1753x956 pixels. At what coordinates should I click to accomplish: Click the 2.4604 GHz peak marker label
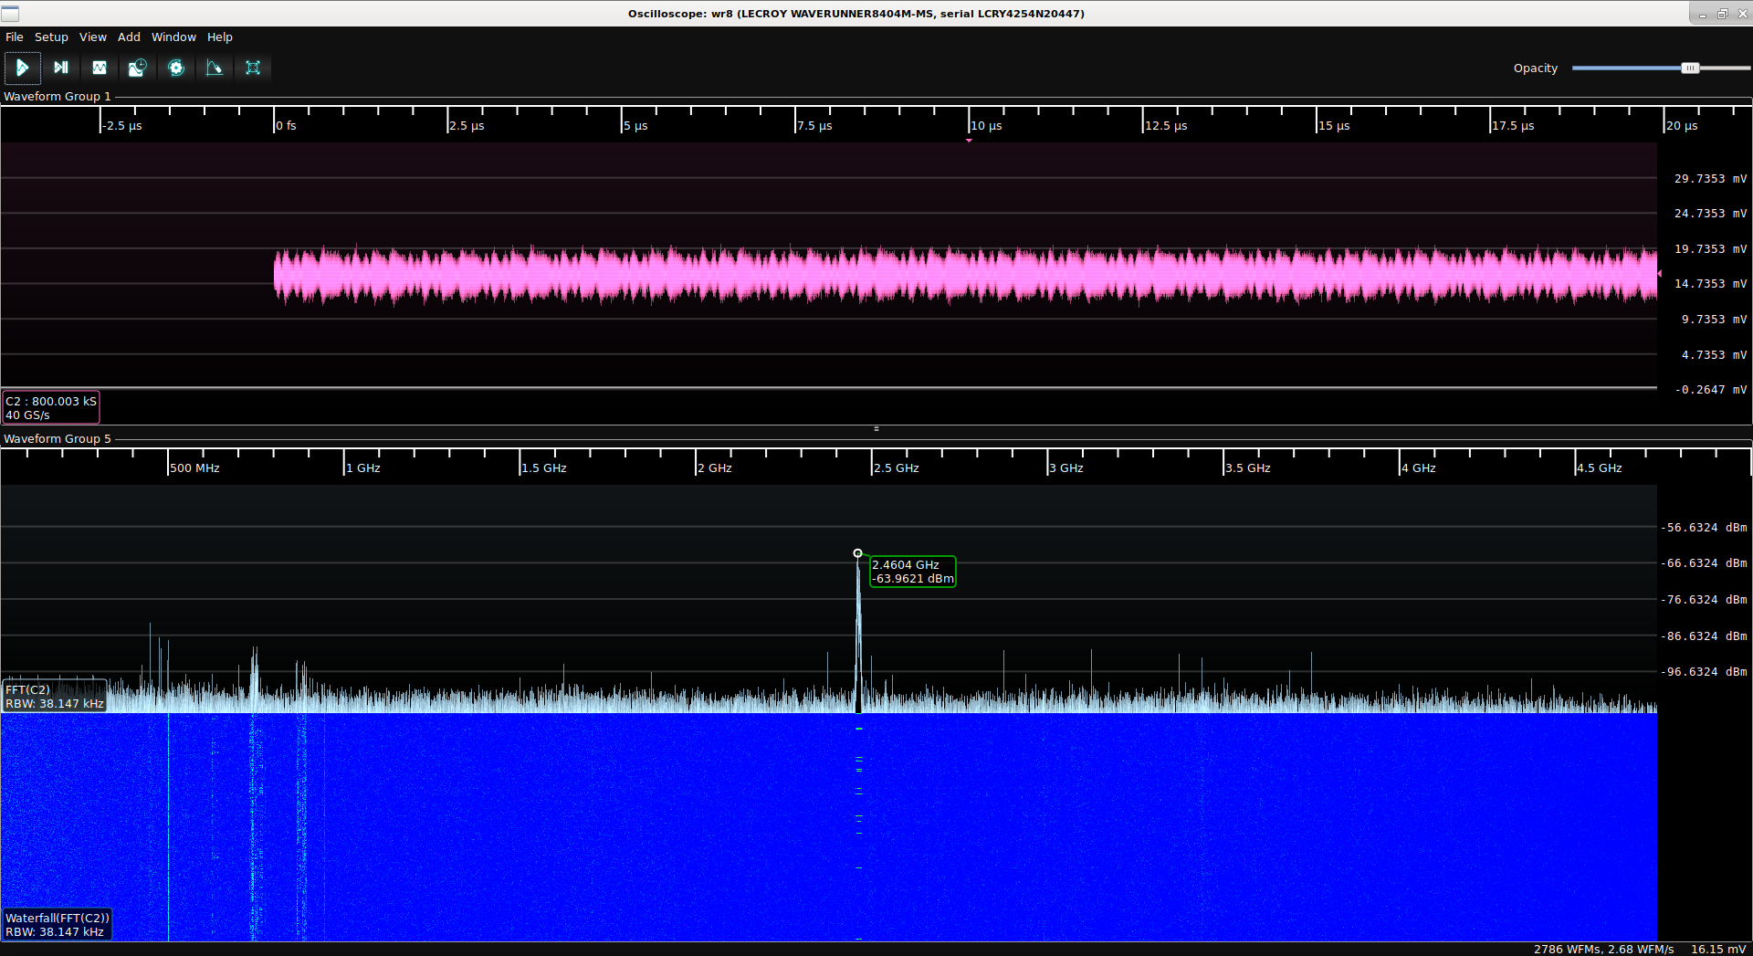(x=913, y=572)
